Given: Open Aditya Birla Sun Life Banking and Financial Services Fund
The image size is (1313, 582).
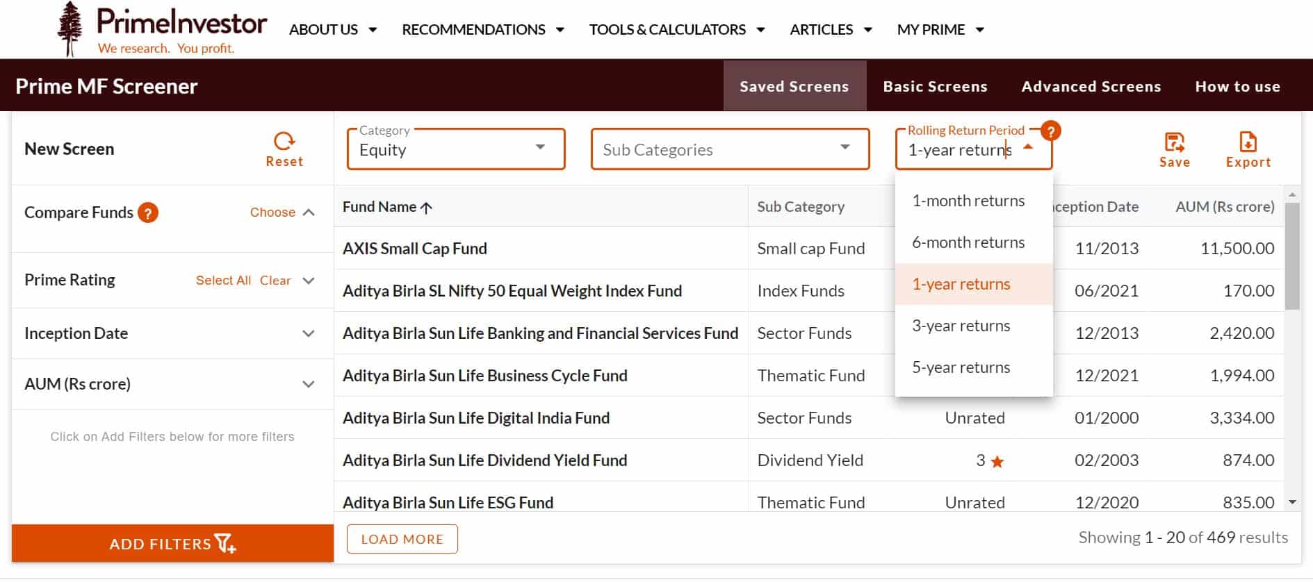Looking at the screenshot, I should coord(540,333).
